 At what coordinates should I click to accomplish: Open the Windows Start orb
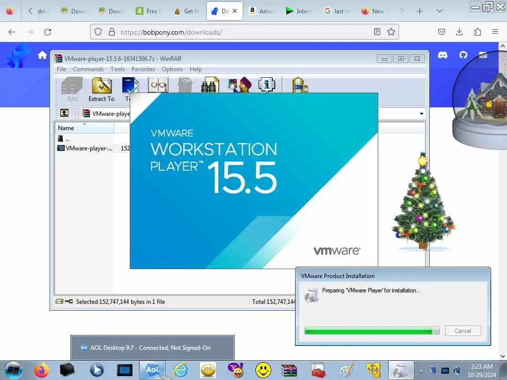click(x=13, y=370)
